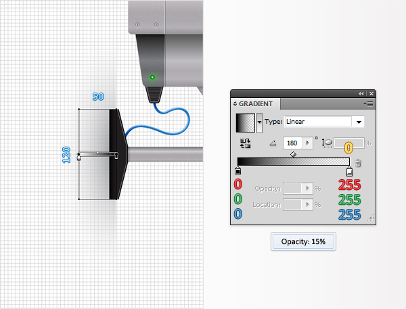Expand the angle value arrow
406x309 pixels.
(308, 143)
